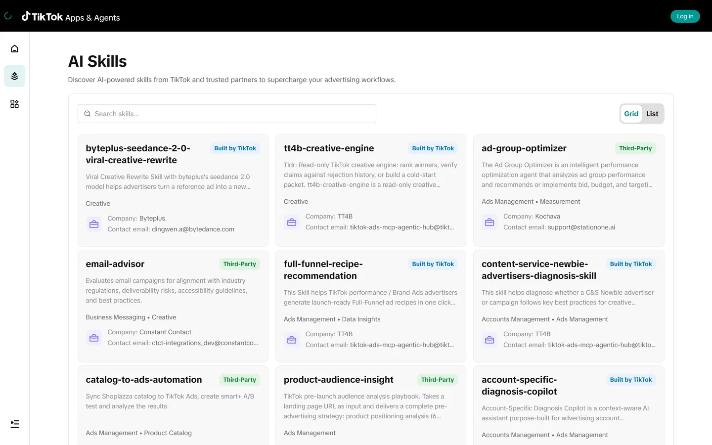Click briefcase icon on ad-group-optimizer card

coord(489,222)
